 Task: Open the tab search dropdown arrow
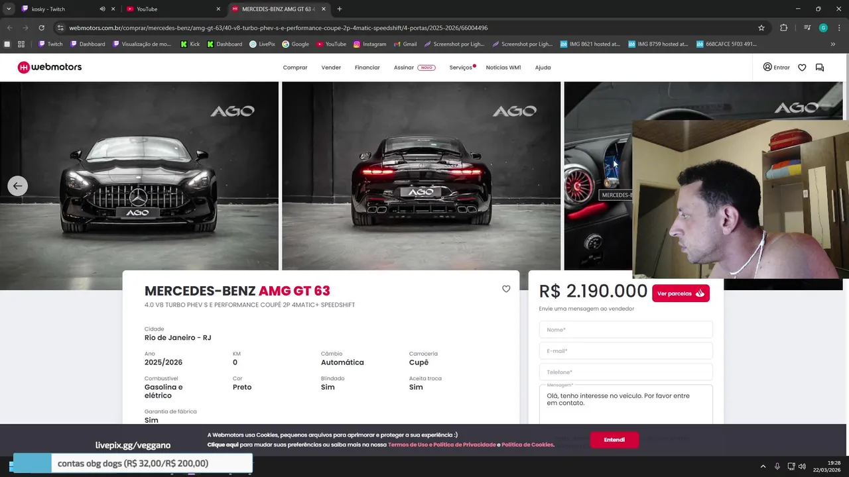click(x=9, y=9)
